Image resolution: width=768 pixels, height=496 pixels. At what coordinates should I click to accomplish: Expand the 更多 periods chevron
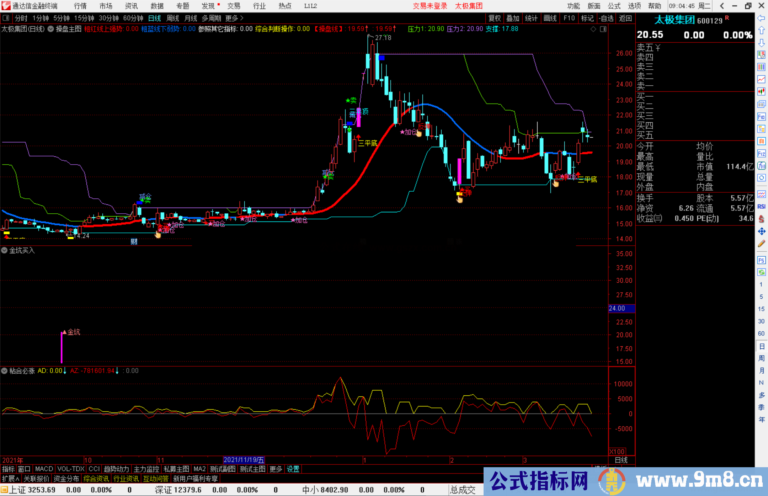242,18
